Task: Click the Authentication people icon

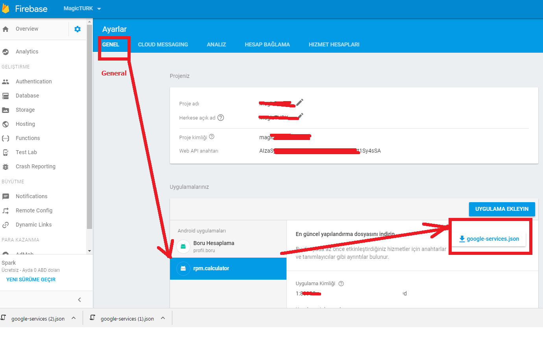Action: pos(6,82)
